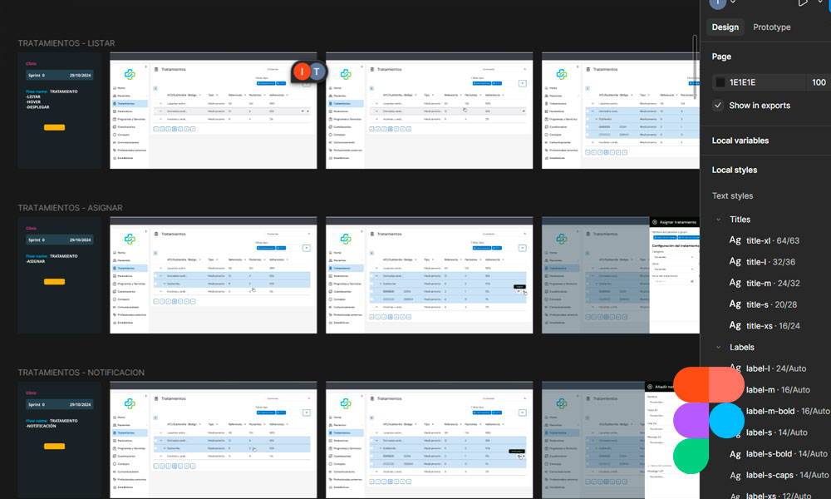Switch to the Design tab

pos(725,27)
